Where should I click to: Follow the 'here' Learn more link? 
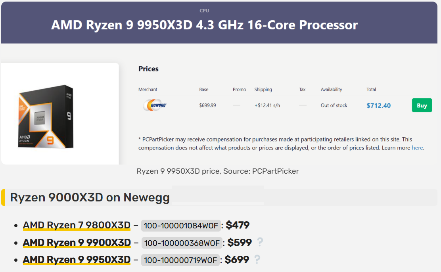tap(417, 148)
